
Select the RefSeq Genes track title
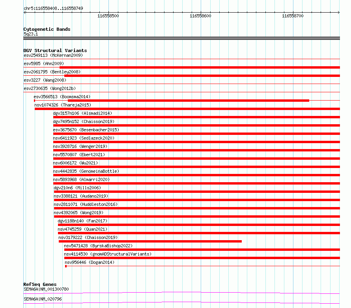[40, 284]
